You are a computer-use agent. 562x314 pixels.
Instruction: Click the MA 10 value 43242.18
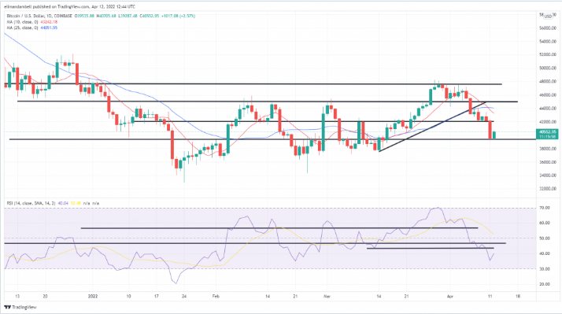pos(48,22)
